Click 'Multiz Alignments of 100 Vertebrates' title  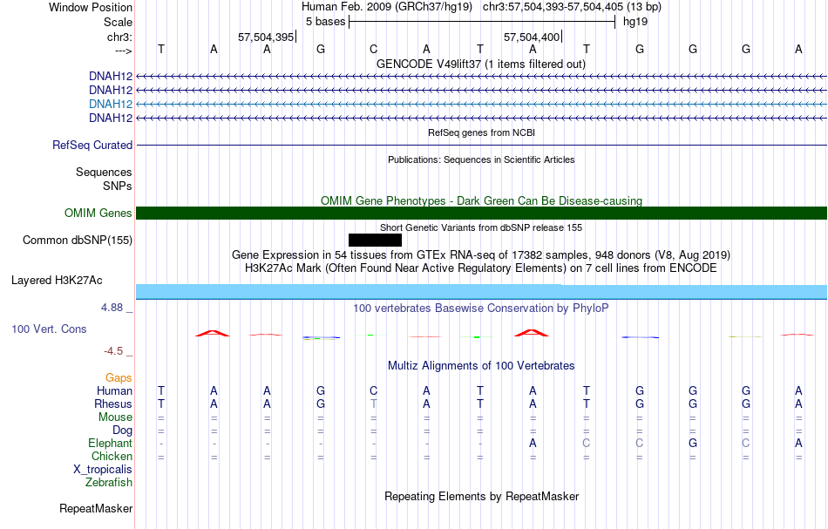click(x=481, y=365)
